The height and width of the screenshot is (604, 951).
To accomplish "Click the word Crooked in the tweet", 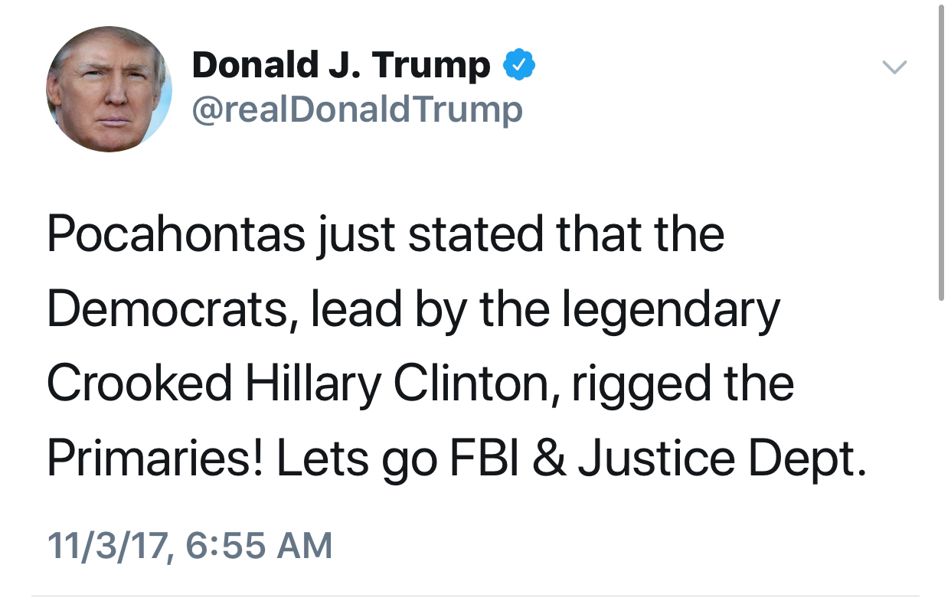I will (139, 384).
